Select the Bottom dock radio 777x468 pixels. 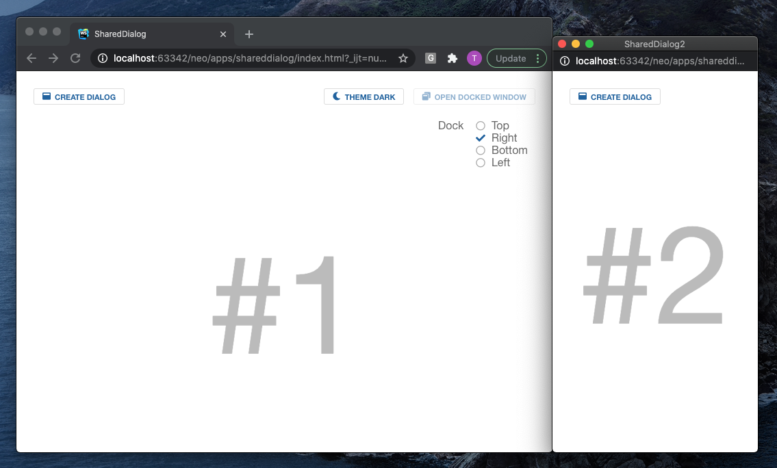click(x=480, y=151)
